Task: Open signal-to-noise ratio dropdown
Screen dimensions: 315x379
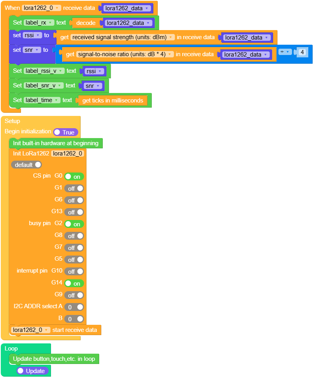Action: click(x=125, y=54)
